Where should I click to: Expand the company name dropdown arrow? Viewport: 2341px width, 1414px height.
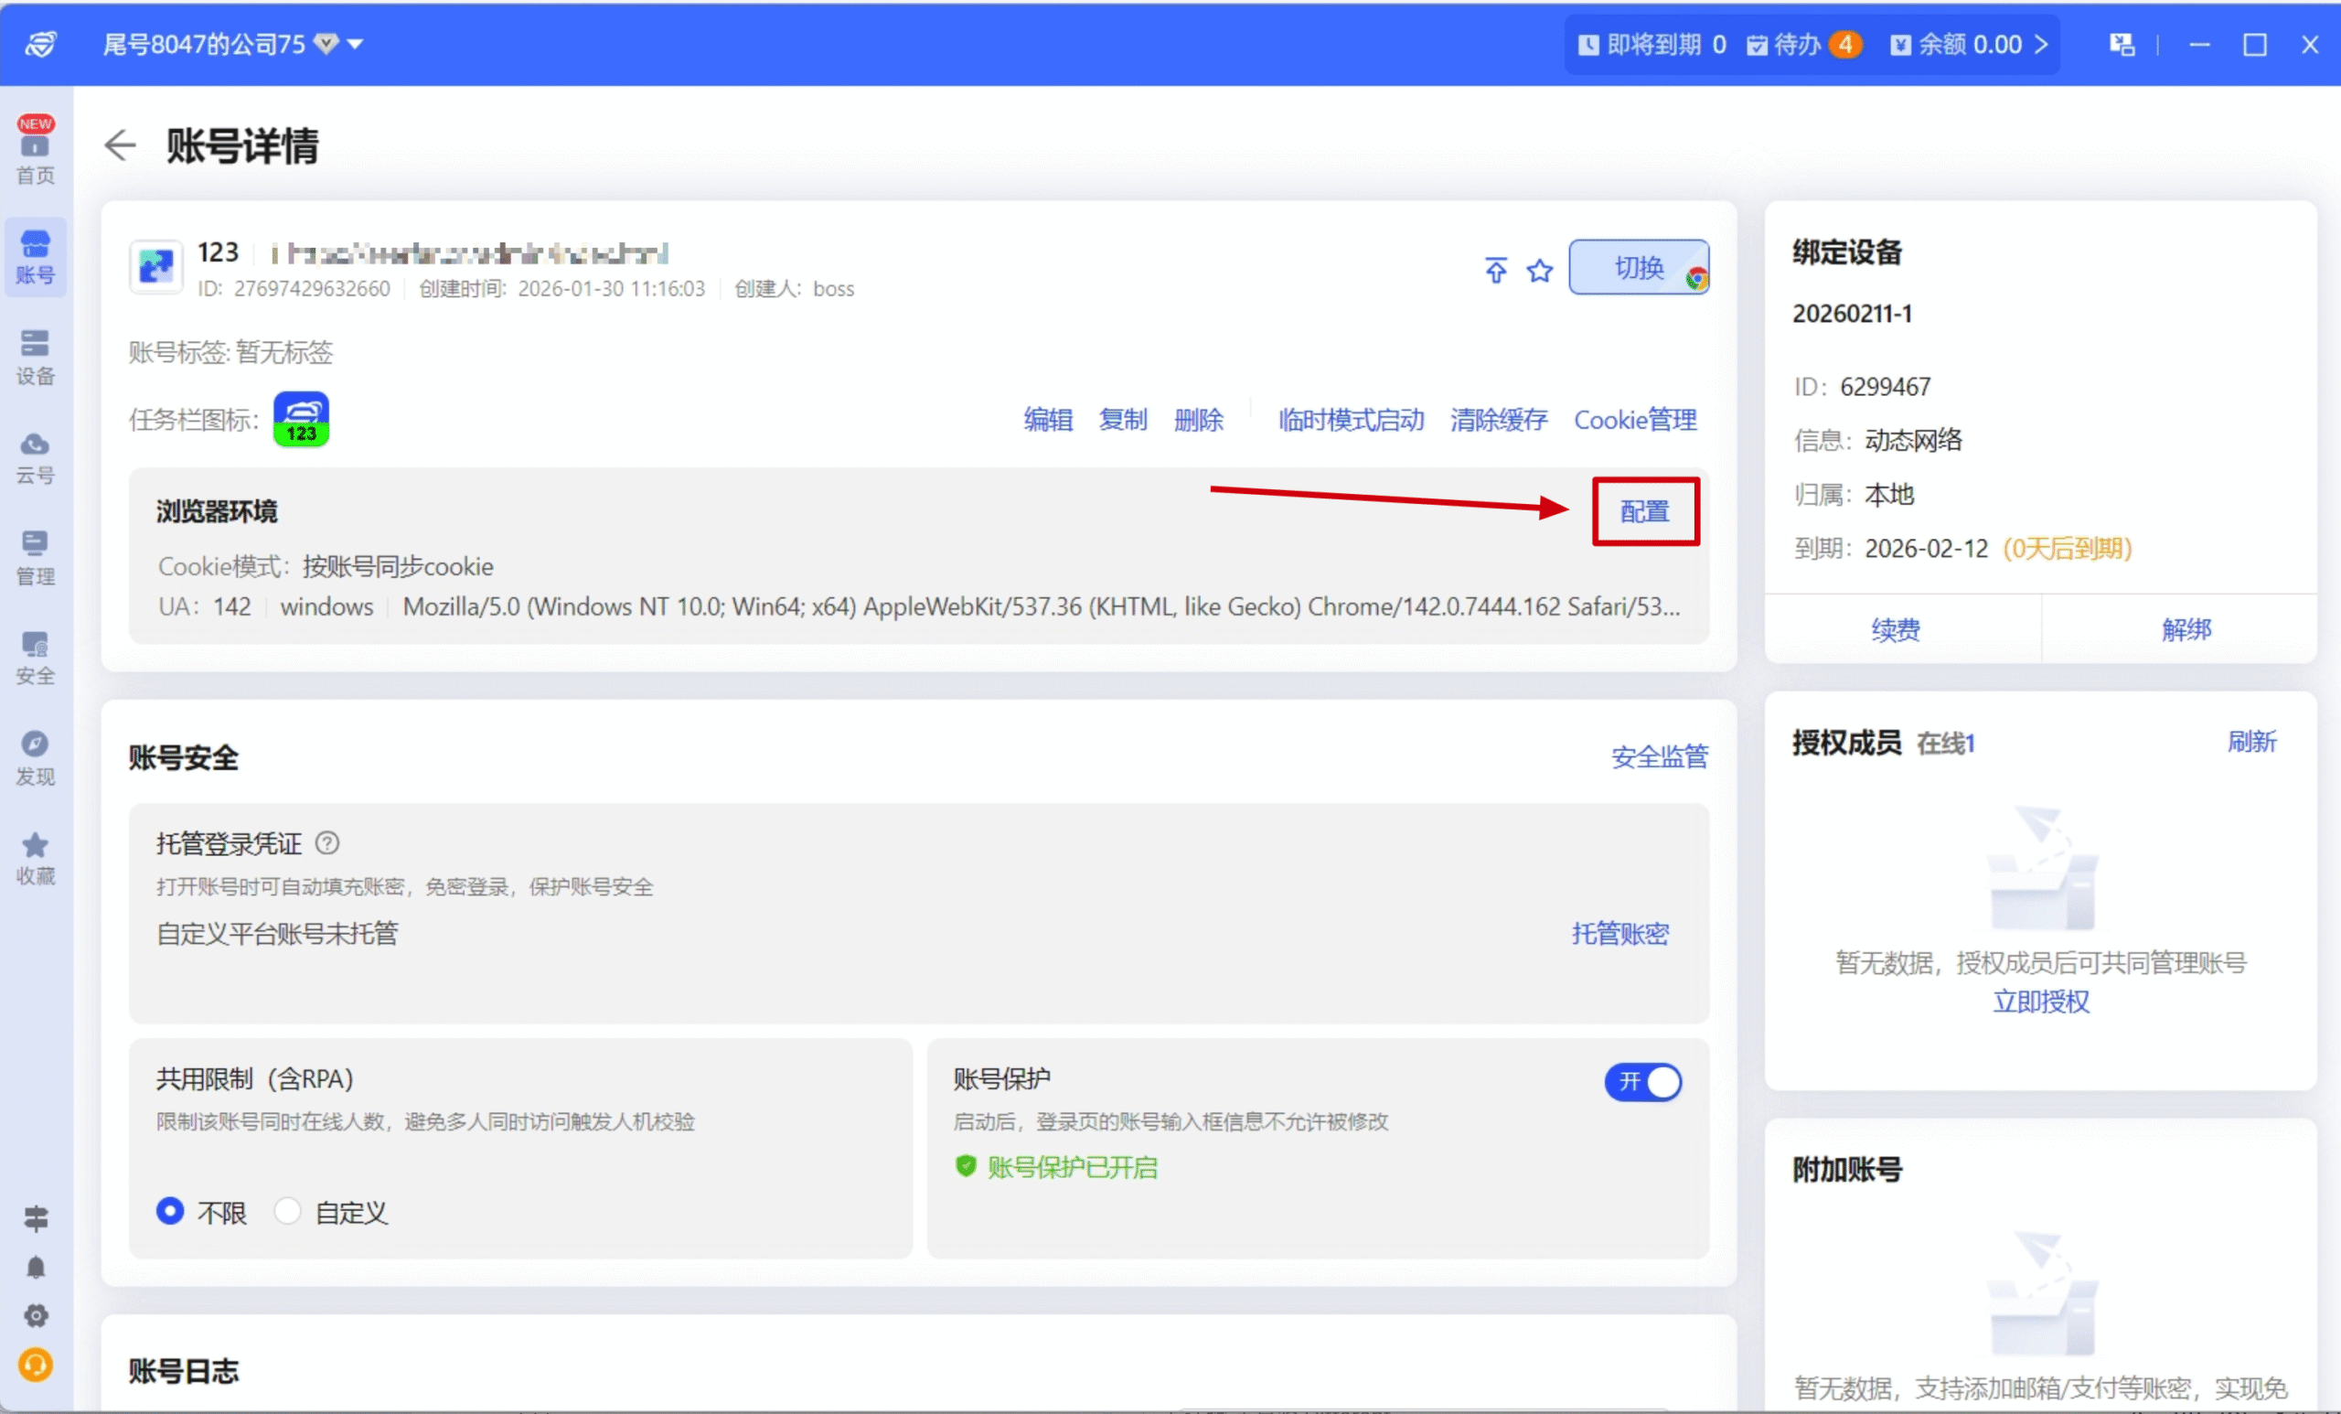(357, 44)
